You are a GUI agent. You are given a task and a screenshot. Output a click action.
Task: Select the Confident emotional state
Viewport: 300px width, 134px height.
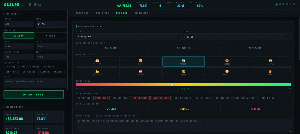97,72
